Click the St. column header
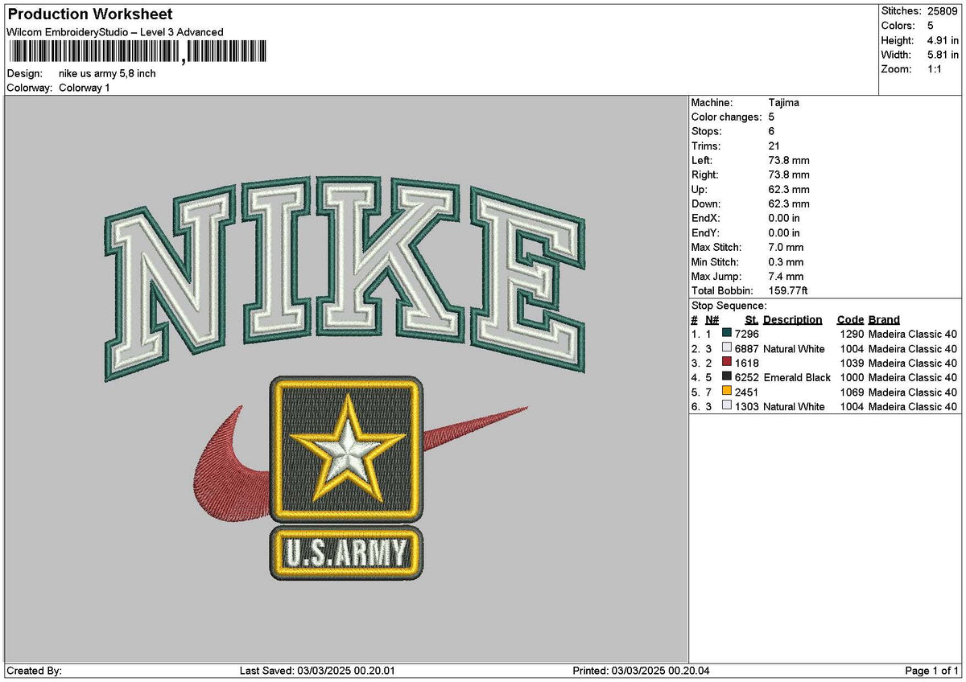 (x=750, y=319)
